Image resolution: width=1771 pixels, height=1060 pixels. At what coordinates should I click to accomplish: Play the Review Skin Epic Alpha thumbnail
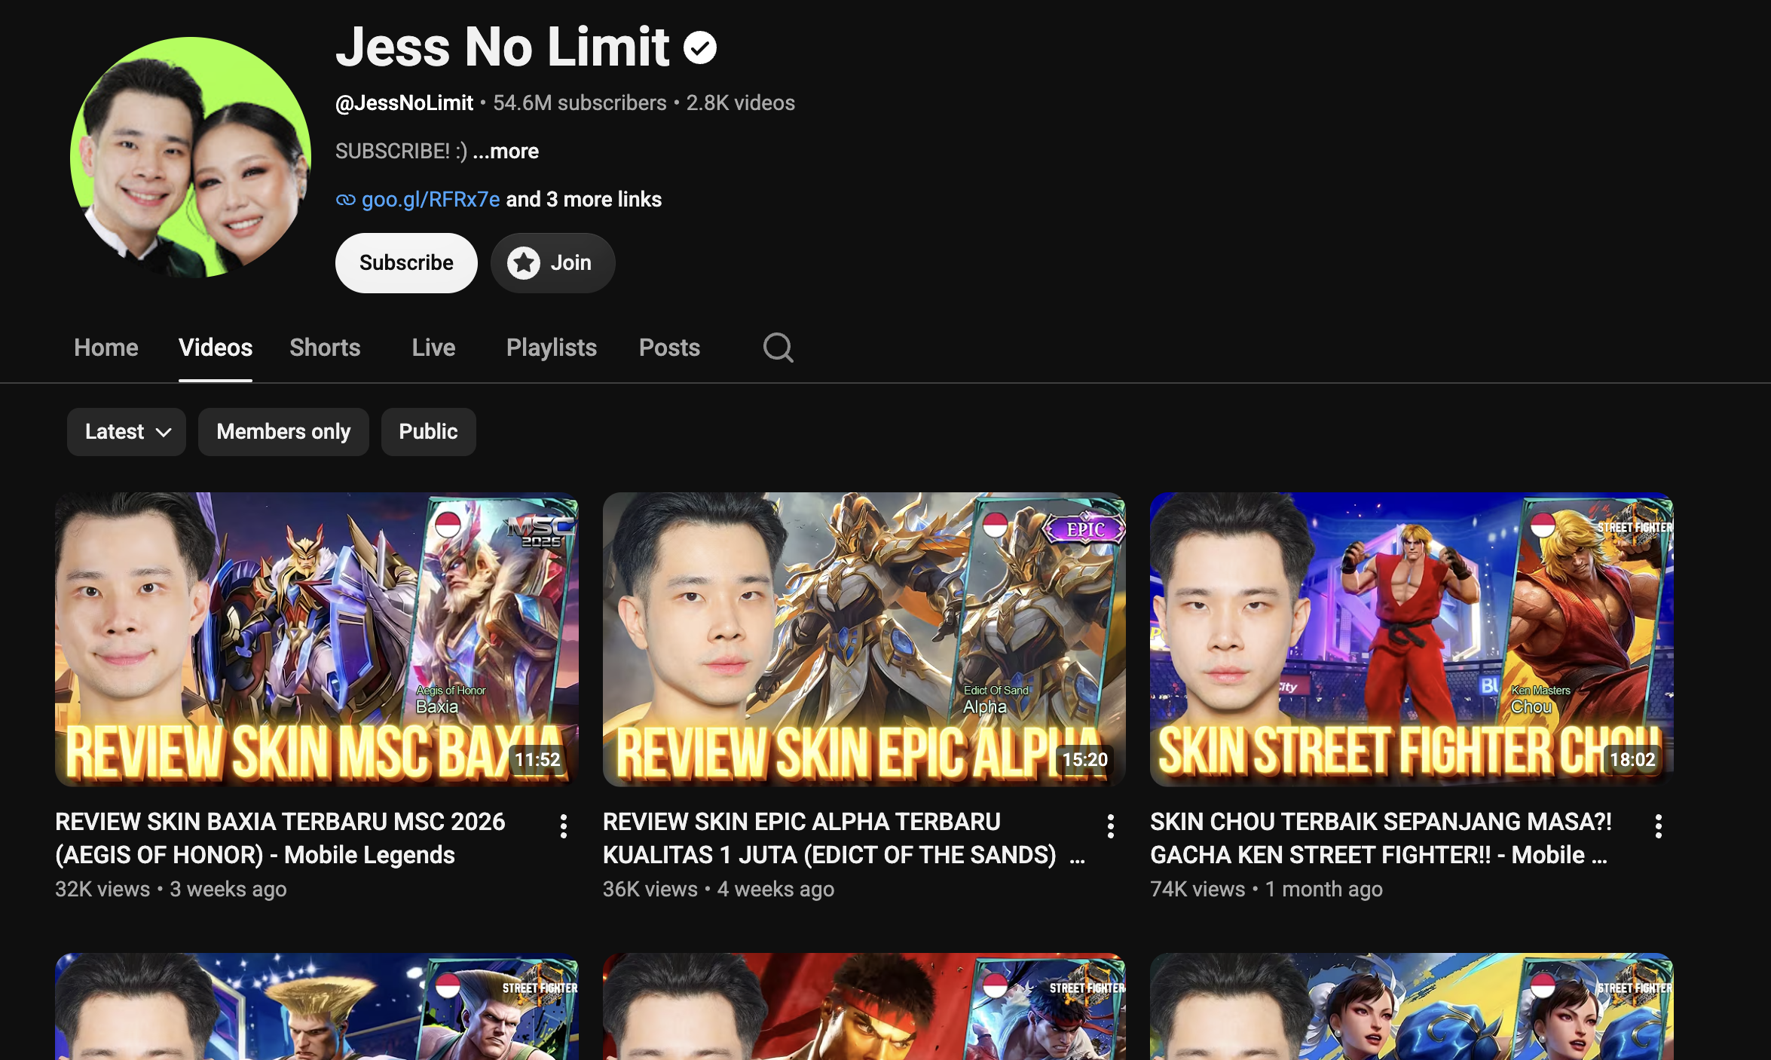click(x=864, y=639)
